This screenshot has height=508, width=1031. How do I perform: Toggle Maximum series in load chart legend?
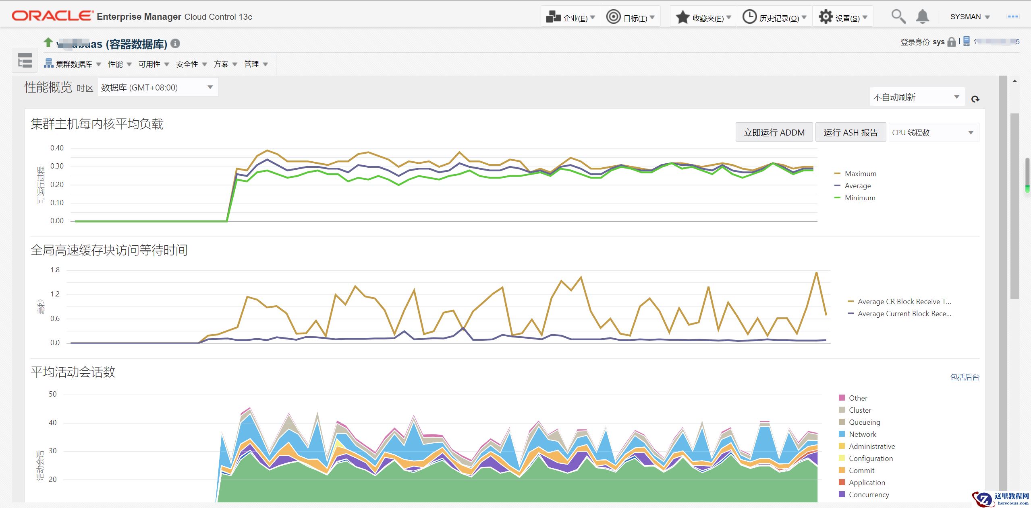coord(860,174)
